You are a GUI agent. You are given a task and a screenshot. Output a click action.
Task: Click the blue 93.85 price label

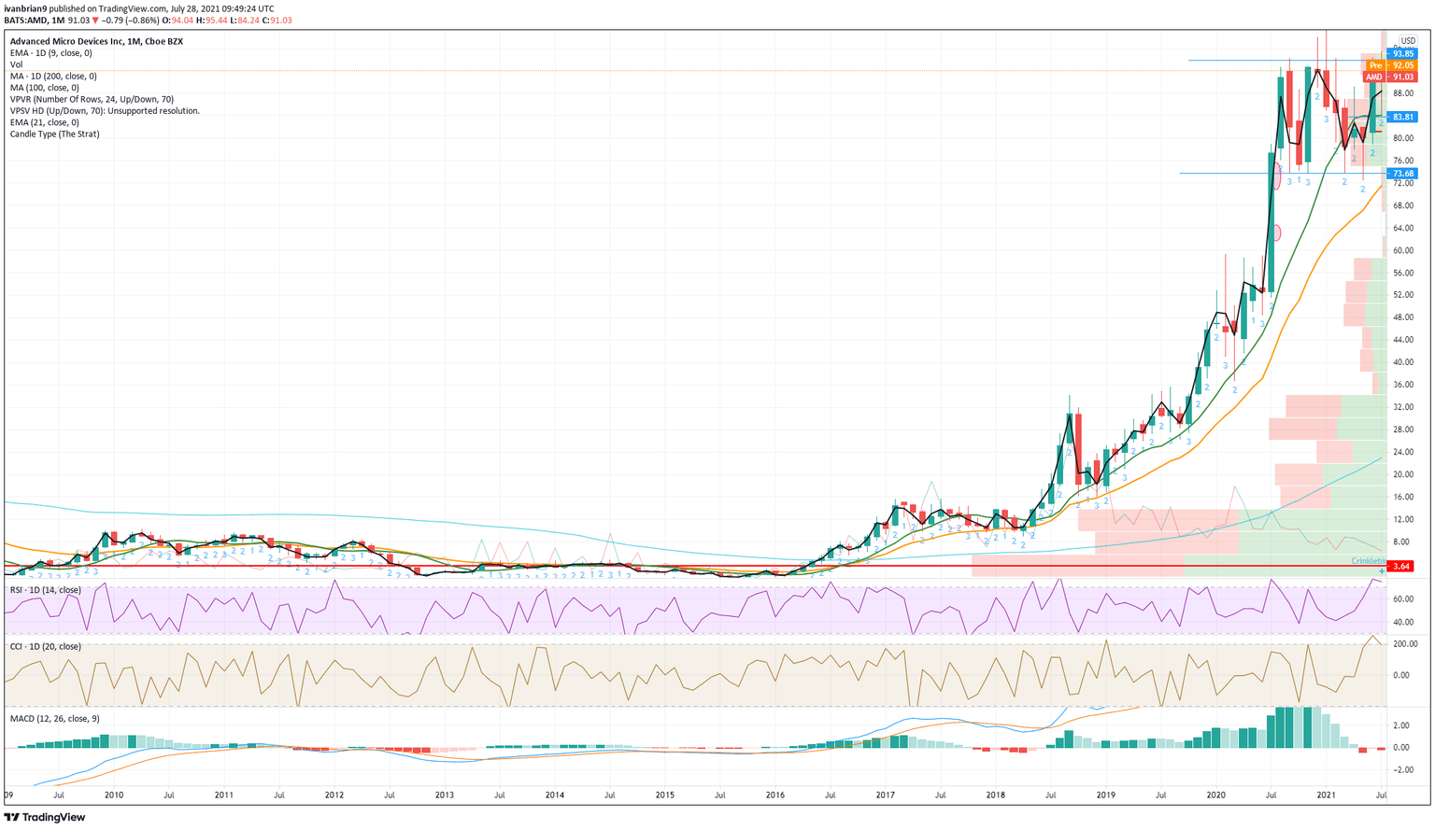coord(1402,54)
